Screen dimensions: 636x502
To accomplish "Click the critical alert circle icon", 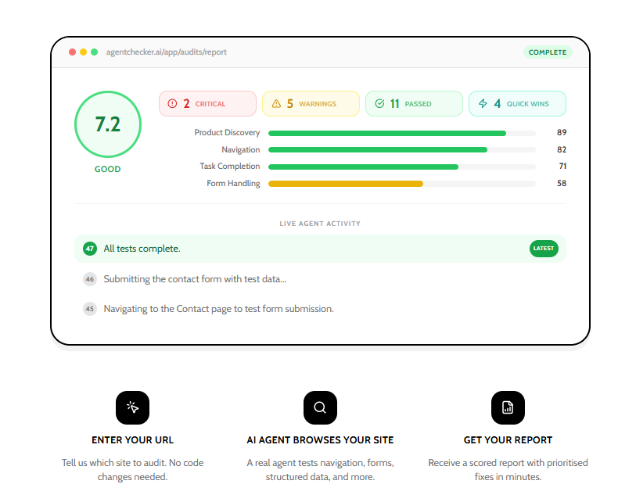I will [x=172, y=103].
